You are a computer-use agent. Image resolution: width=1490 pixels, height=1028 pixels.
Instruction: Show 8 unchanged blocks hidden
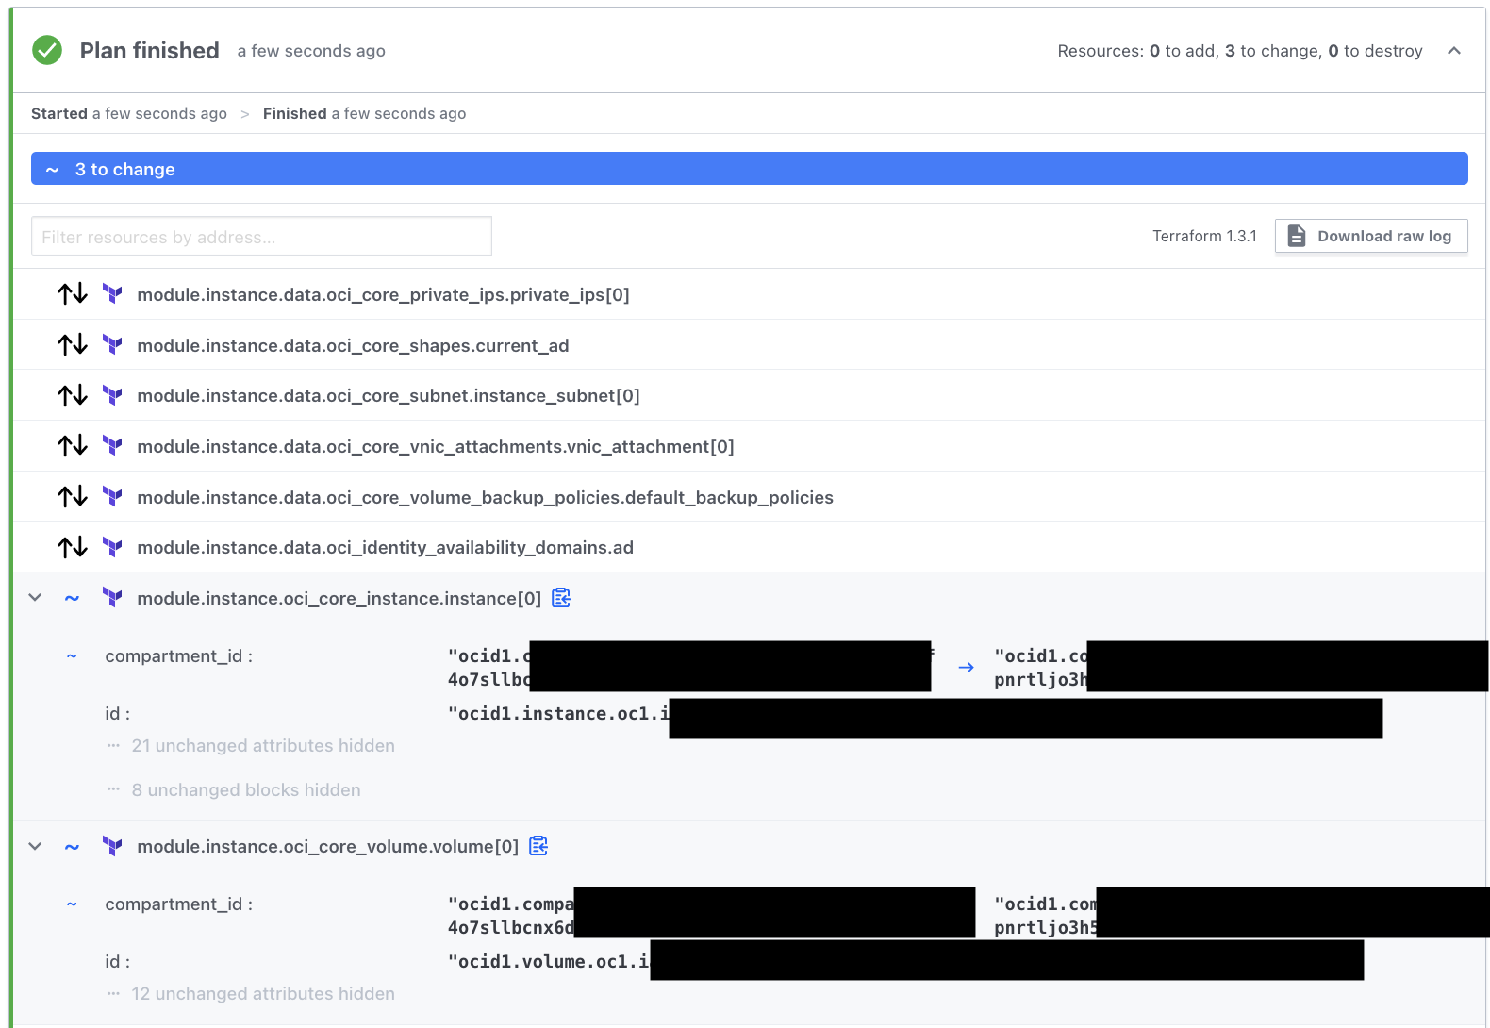pyautogui.click(x=246, y=790)
